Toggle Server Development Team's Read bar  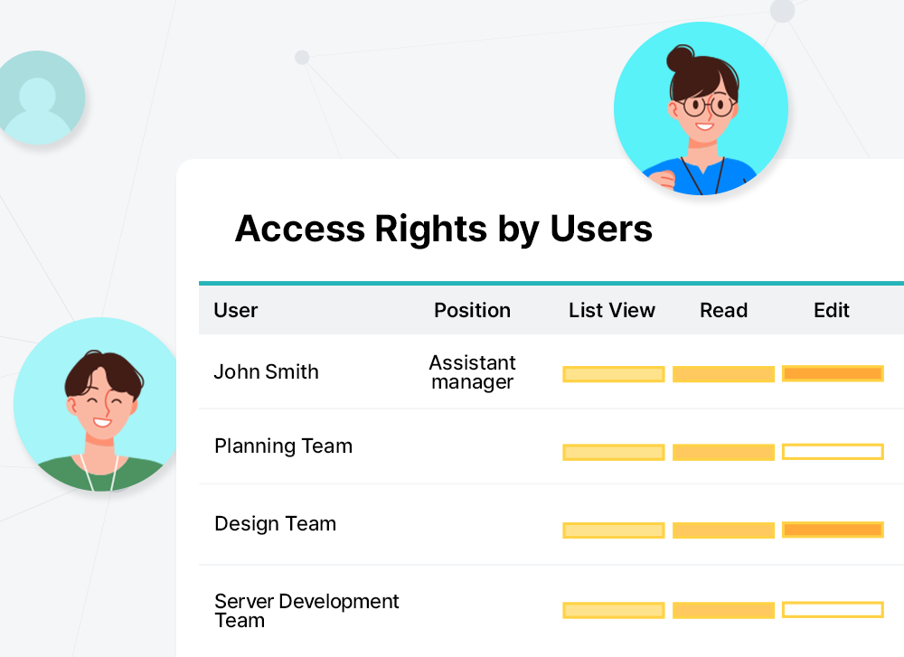tap(723, 610)
